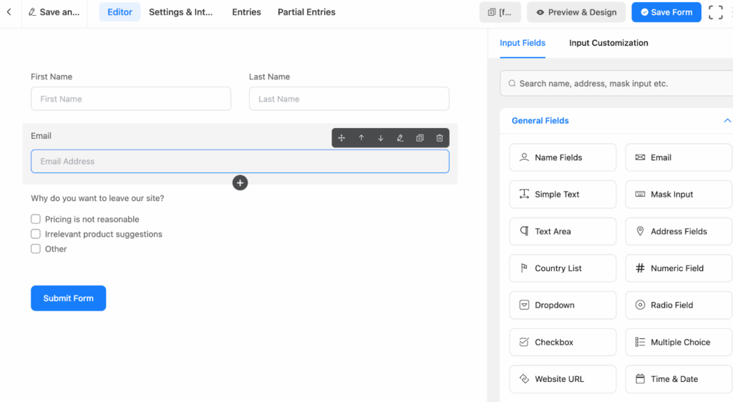This screenshot has width=733, height=402.
Task: Add a Checkbox field from the sidebar
Action: [x=563, y=342]
